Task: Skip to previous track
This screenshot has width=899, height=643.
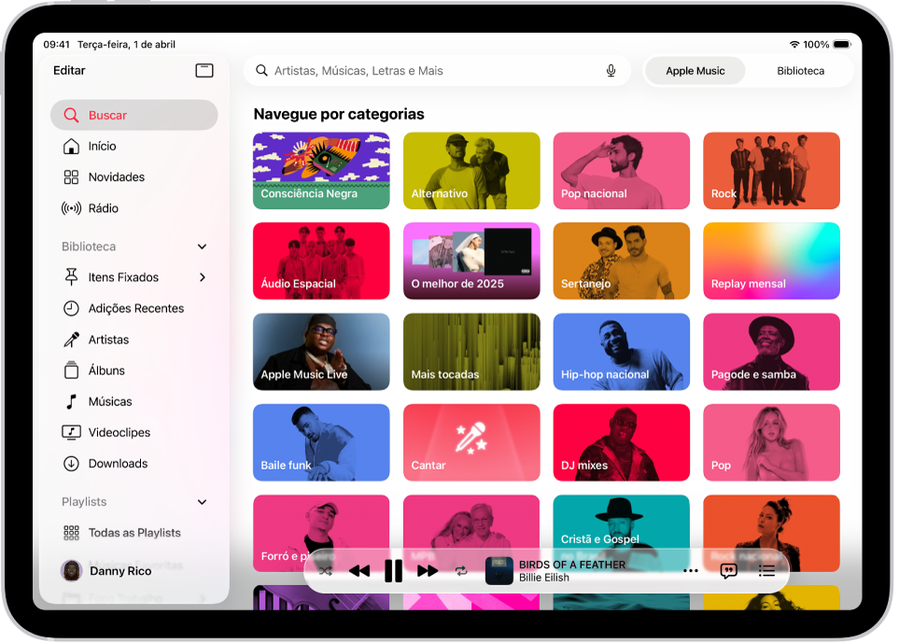Action: [359, 571]
